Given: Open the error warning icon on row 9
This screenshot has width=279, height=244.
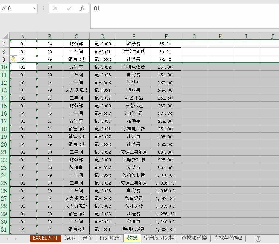Looking at the screenshot, I should tap(13, 59).
